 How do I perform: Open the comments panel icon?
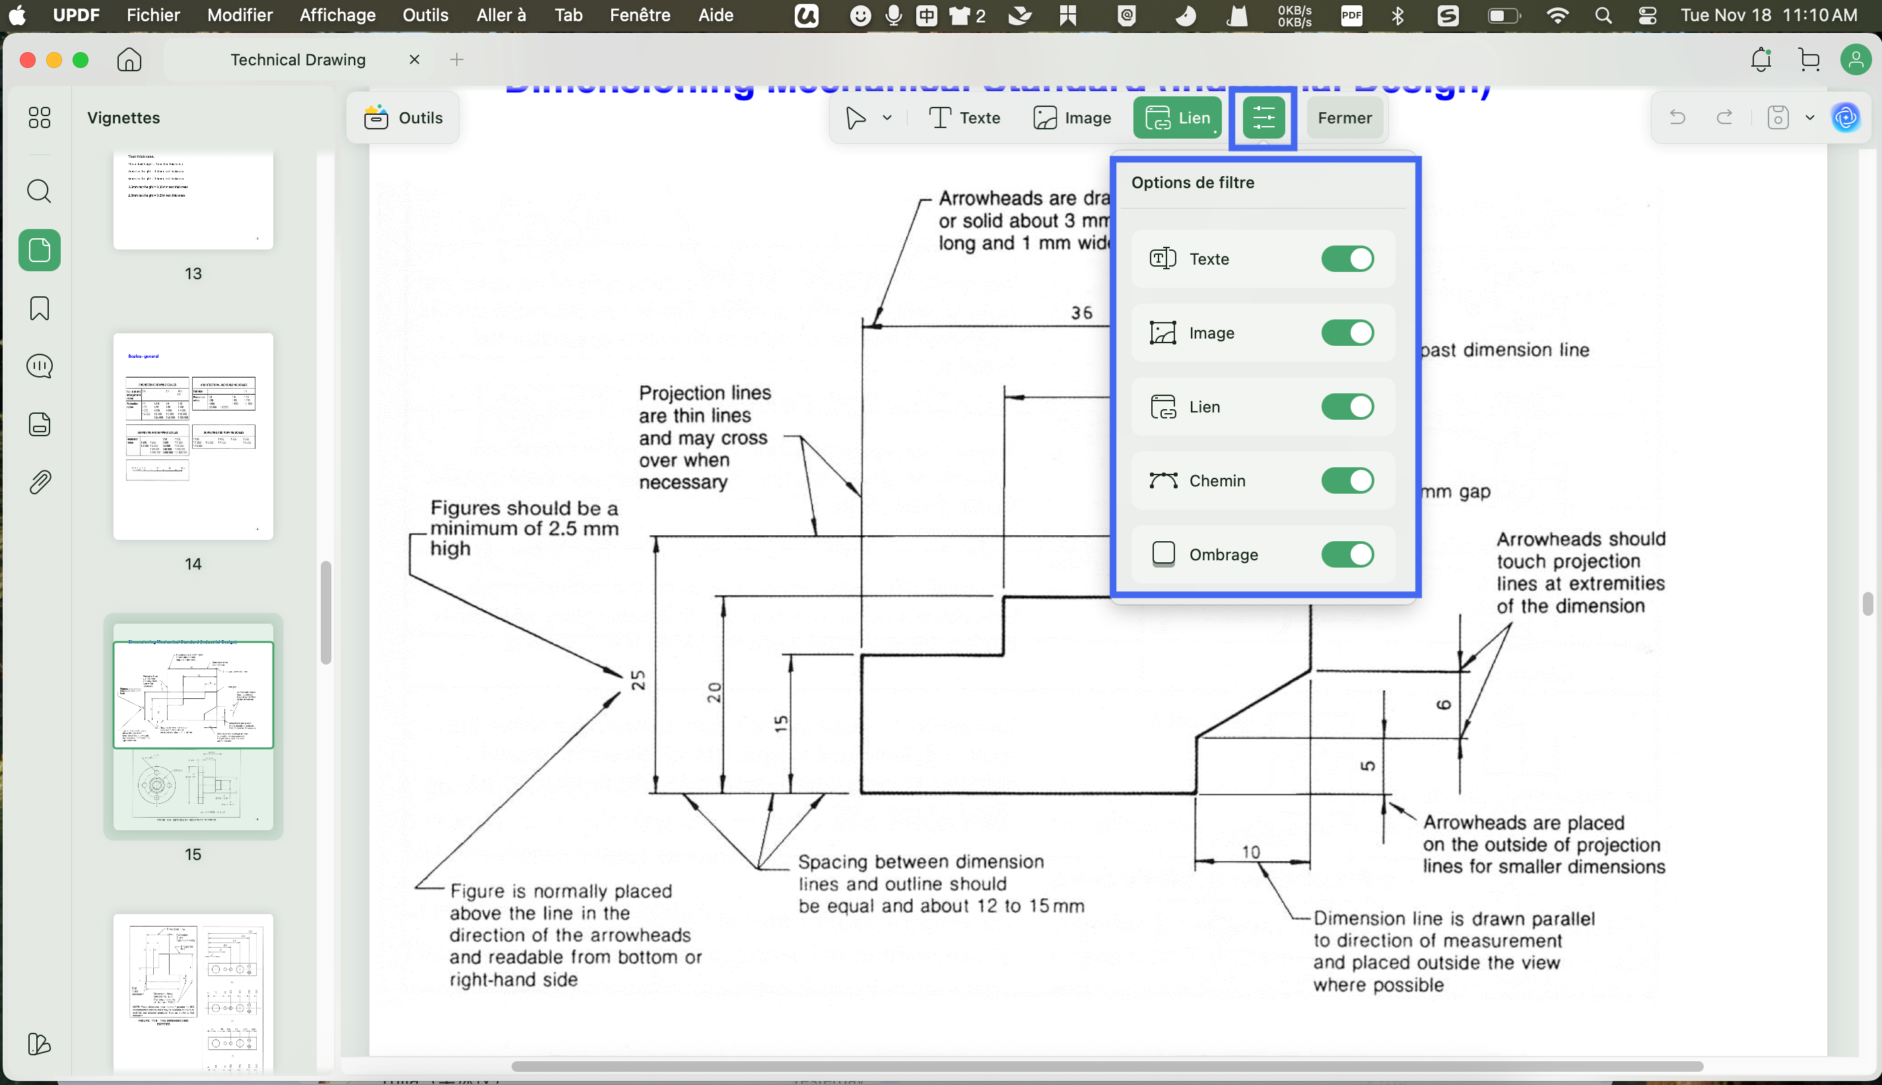click(39, 366)
